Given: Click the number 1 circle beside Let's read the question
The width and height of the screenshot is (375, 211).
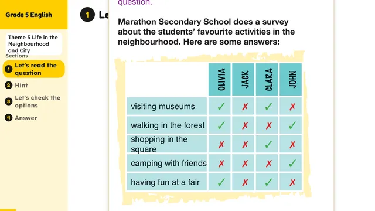Looking at the screenshot, I should (9, 69).
